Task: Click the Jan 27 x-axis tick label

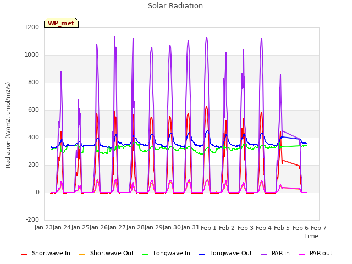Action: 117,227
